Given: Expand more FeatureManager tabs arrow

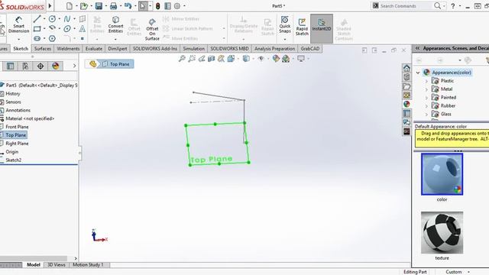Looking at the screenshot, I should pos(74,66).
